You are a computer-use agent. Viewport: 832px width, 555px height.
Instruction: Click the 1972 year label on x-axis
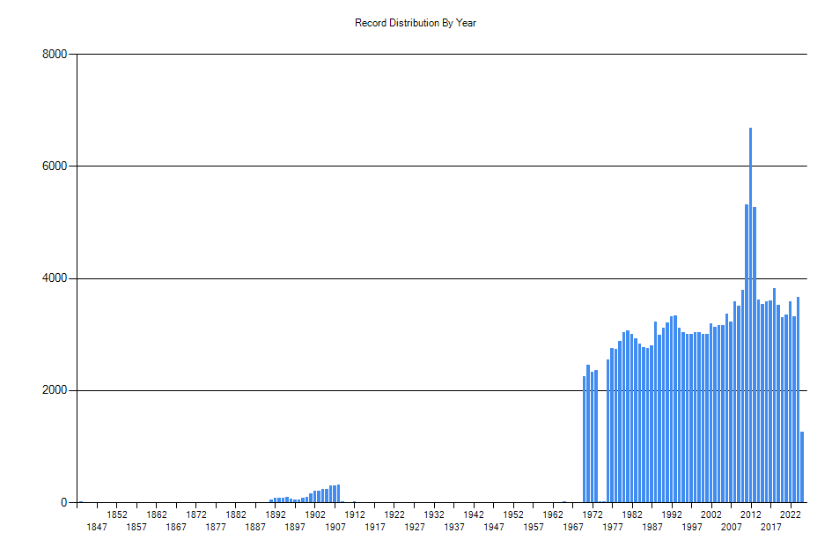592,514
